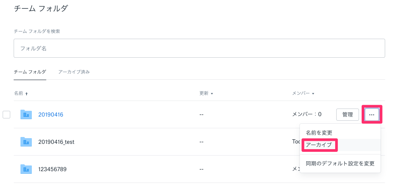
Task: Focus the フォルダ名 search field
Action: (199, 48)
